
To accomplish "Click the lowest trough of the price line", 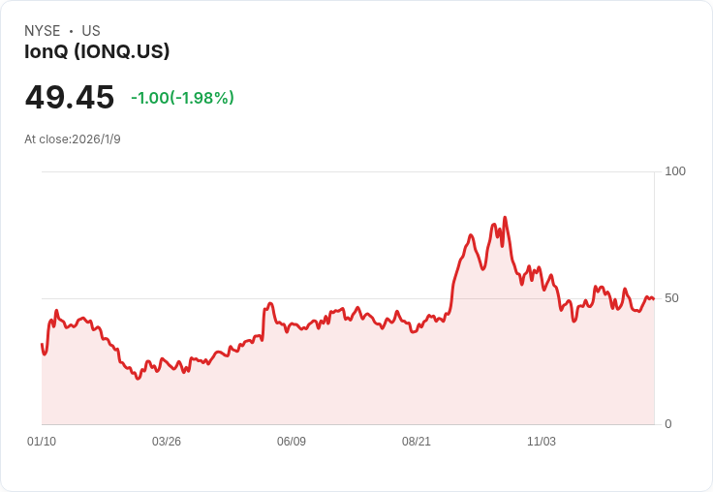I will tap(138, 378).
